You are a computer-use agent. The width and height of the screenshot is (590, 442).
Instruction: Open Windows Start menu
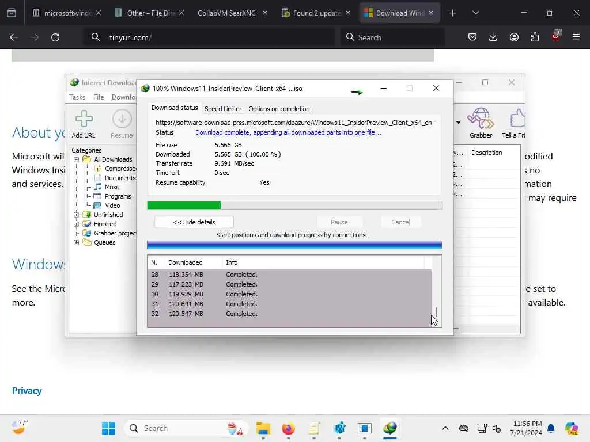pos(109,428)
